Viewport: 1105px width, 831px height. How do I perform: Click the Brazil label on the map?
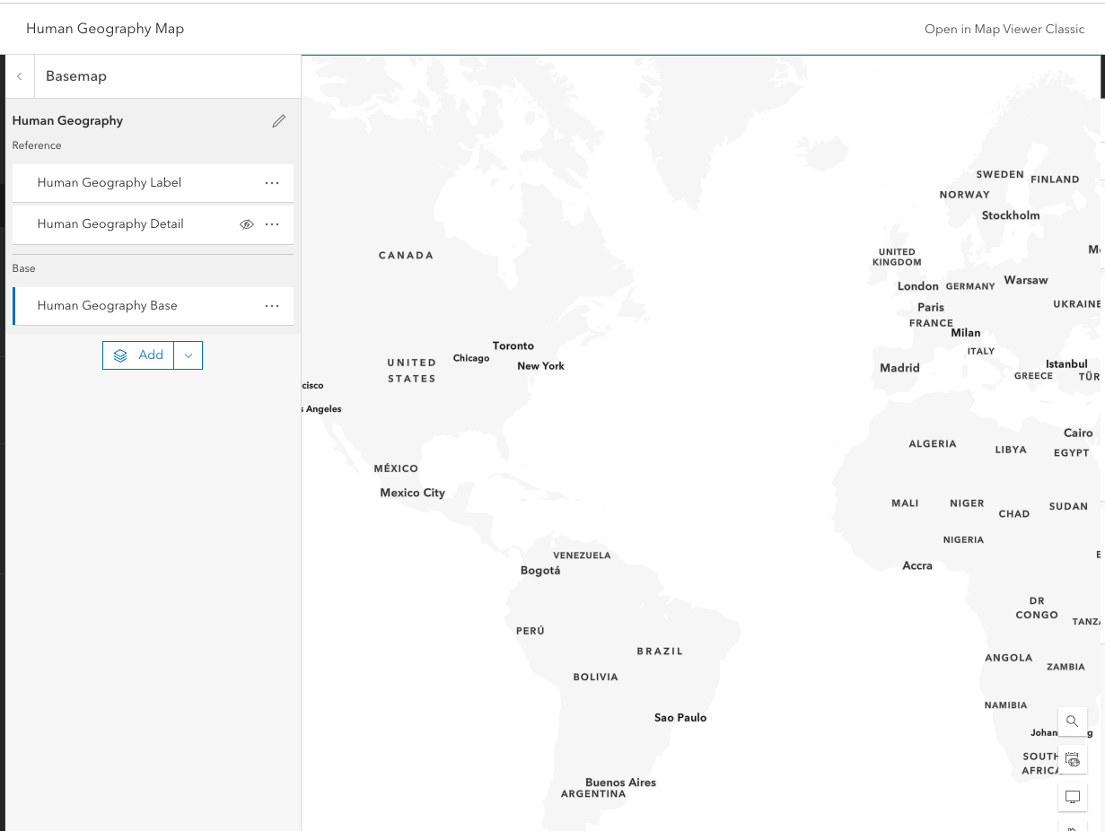660,652
